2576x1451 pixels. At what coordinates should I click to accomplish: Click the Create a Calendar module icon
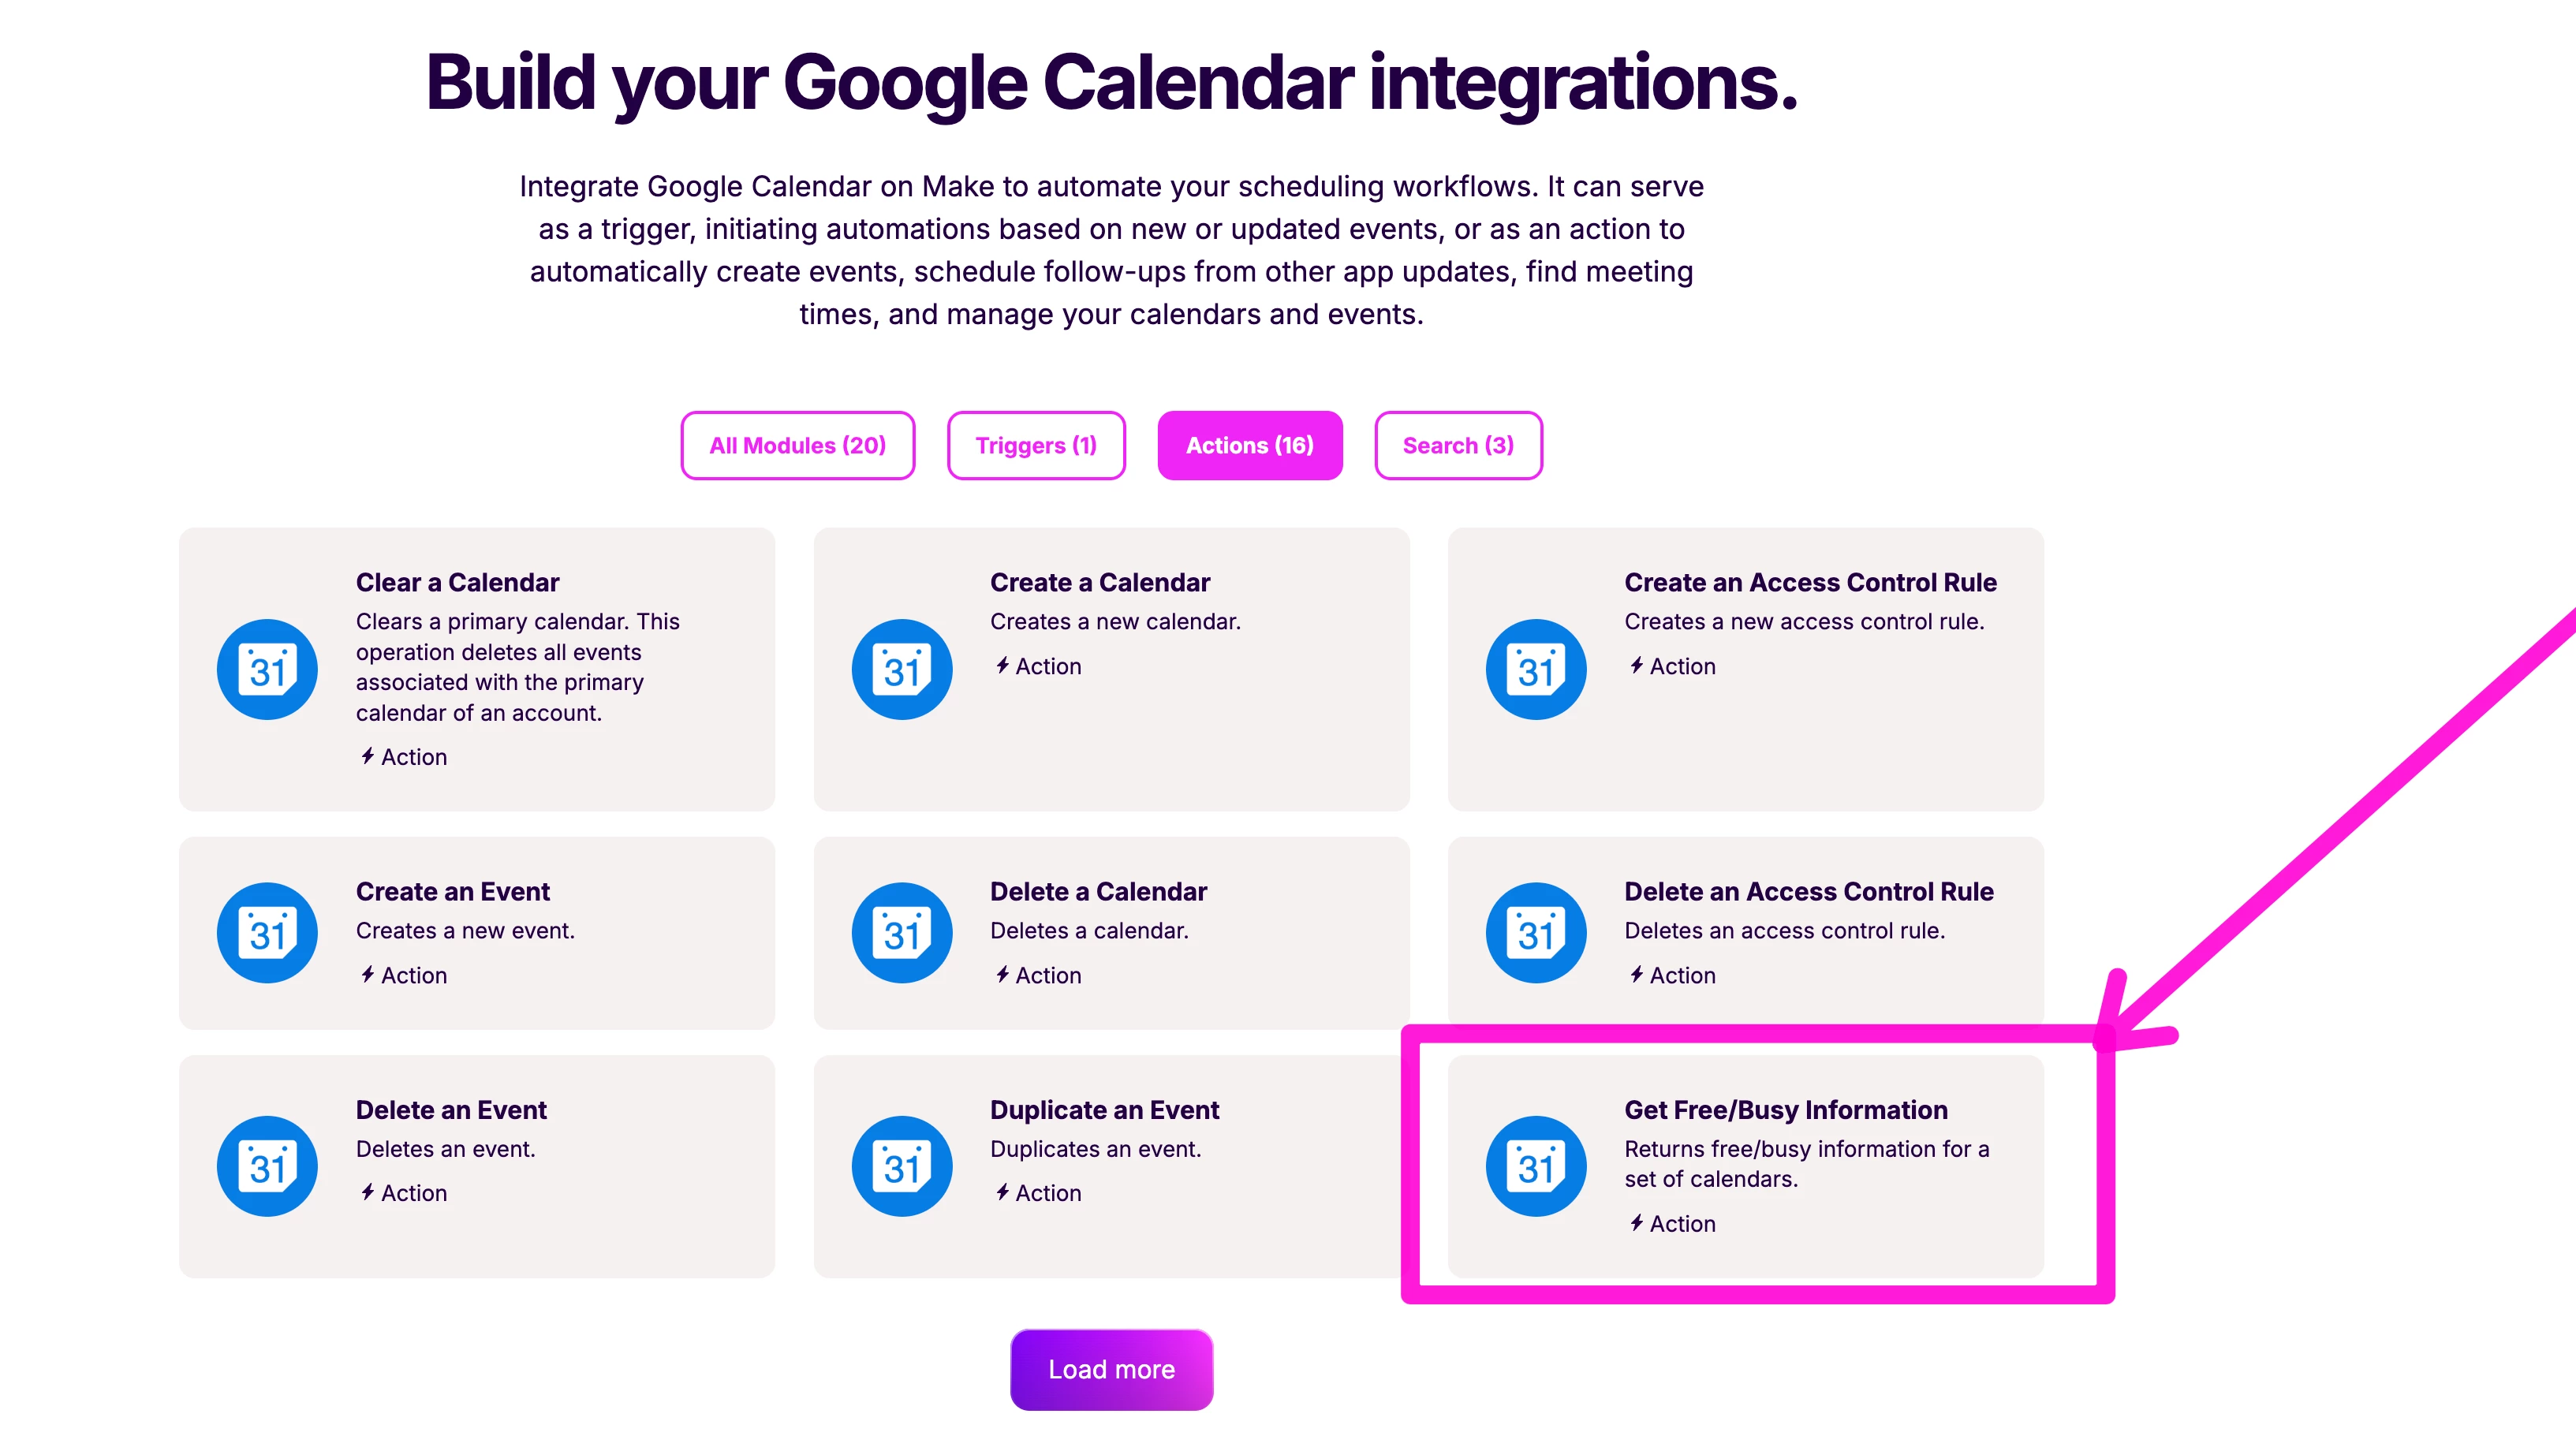[x=901, y=668]
